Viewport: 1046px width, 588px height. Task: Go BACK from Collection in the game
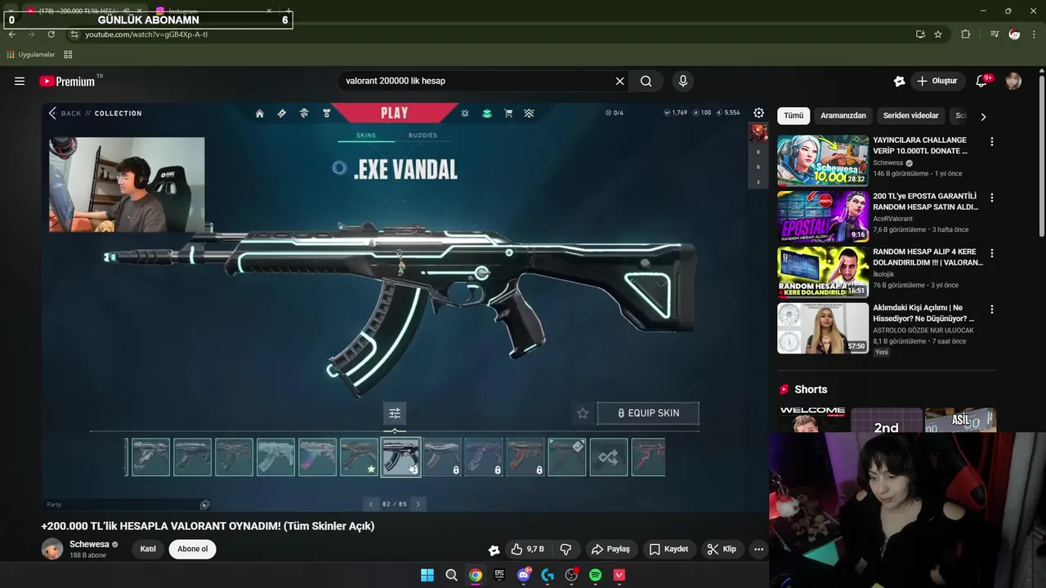coord(65,114)
